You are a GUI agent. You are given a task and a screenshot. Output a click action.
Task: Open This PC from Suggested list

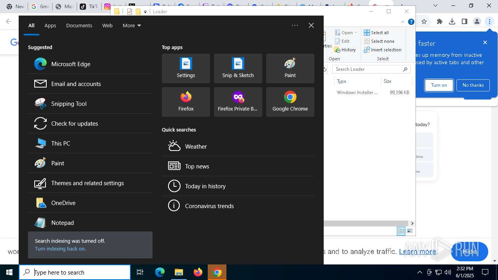pos(90,143)
